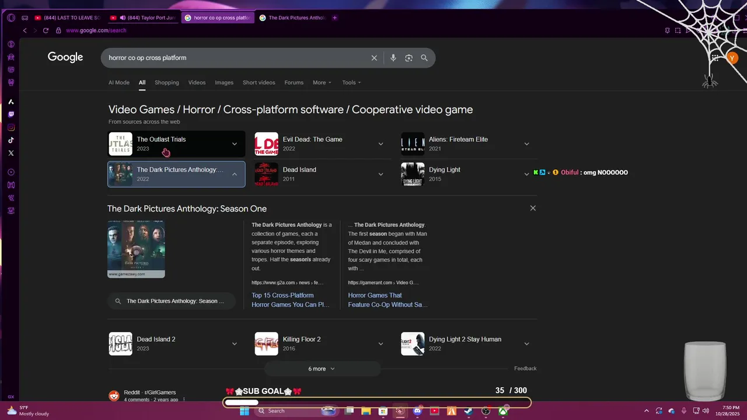Switch to Videos results tab

click(x=197, y=82)
